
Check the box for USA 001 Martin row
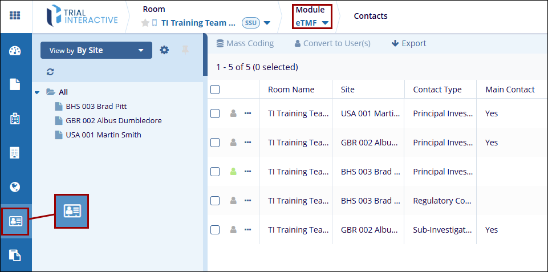215,113
